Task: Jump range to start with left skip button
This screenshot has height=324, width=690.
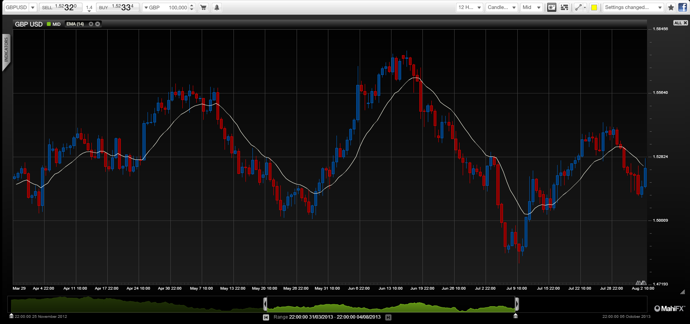Action: 266,317
